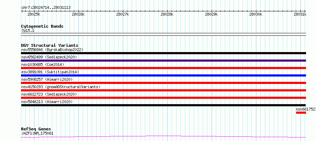Viewport: 316px width, 141px height.
Task: Click the 28031k ruler mark
Action: point(300,14)
